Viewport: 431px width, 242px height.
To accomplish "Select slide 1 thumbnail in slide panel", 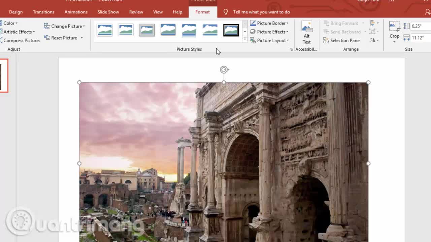I will [4, 76].
